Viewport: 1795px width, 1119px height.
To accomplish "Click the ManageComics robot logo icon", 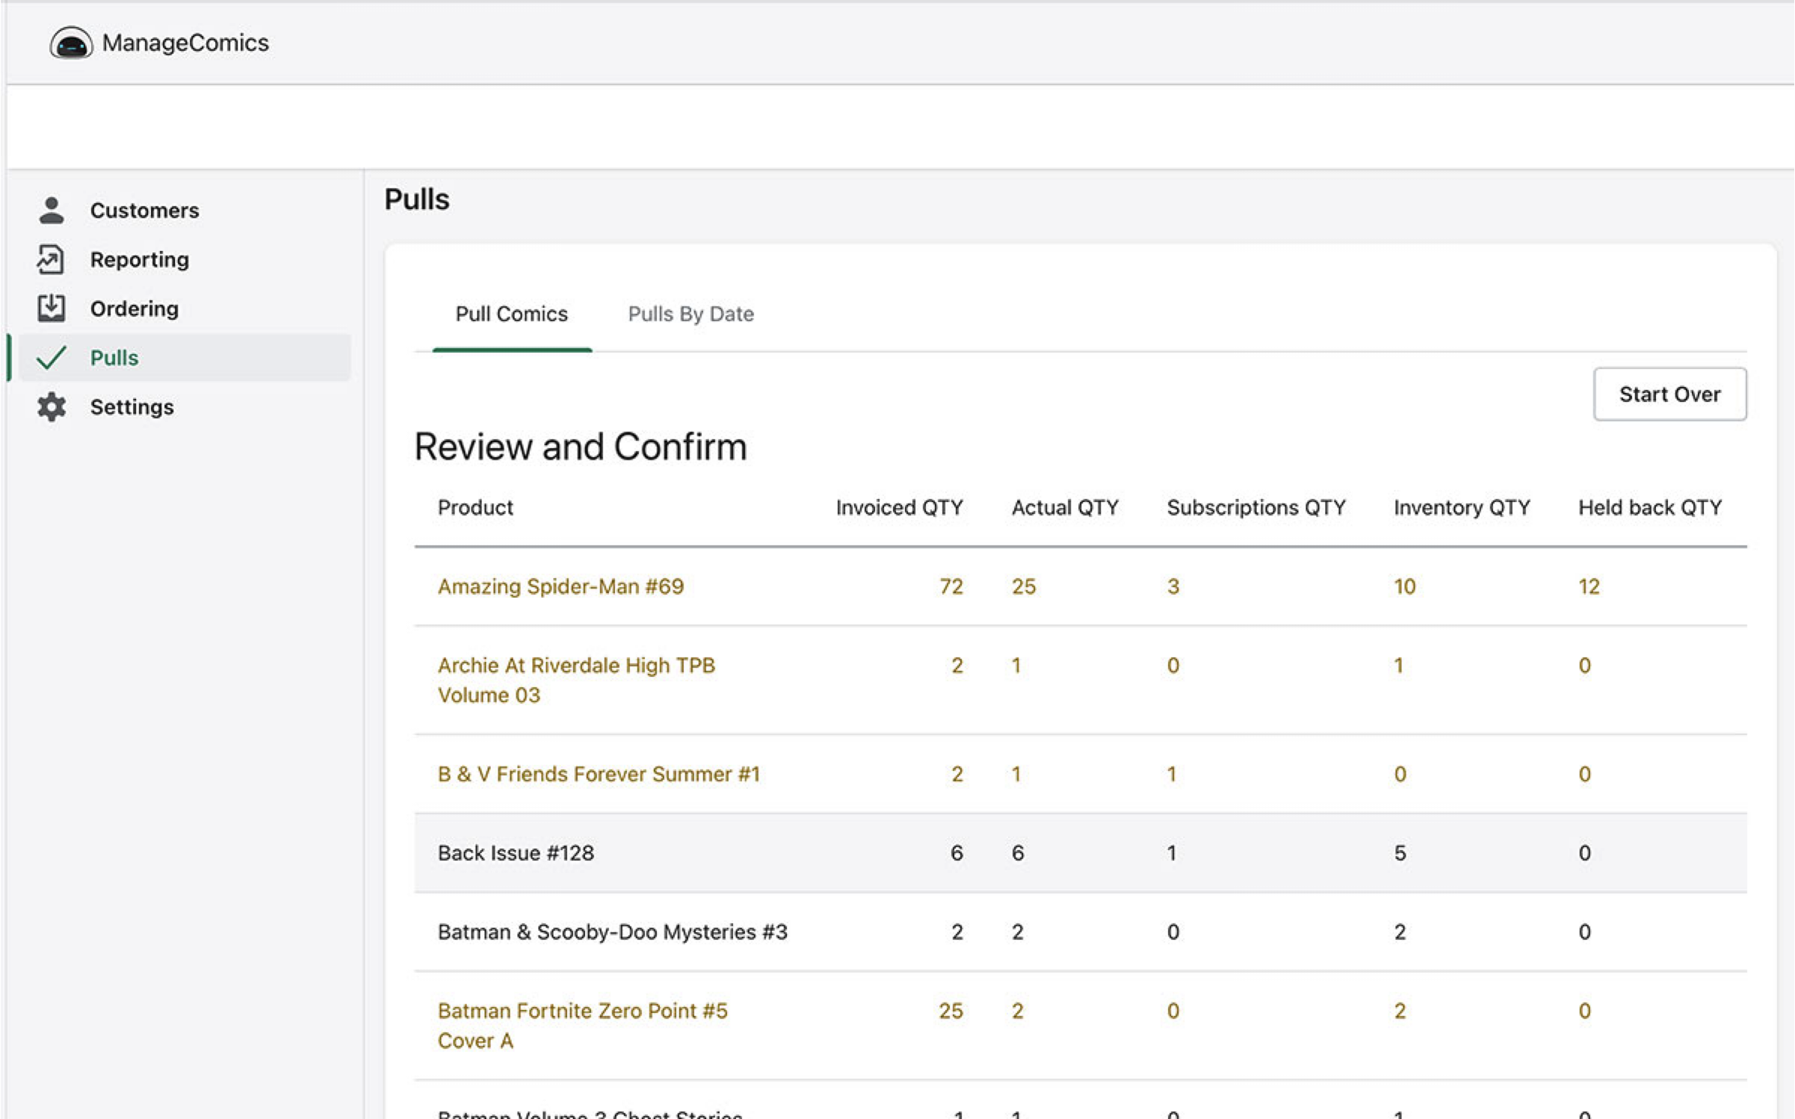I will tap(71, 43).
